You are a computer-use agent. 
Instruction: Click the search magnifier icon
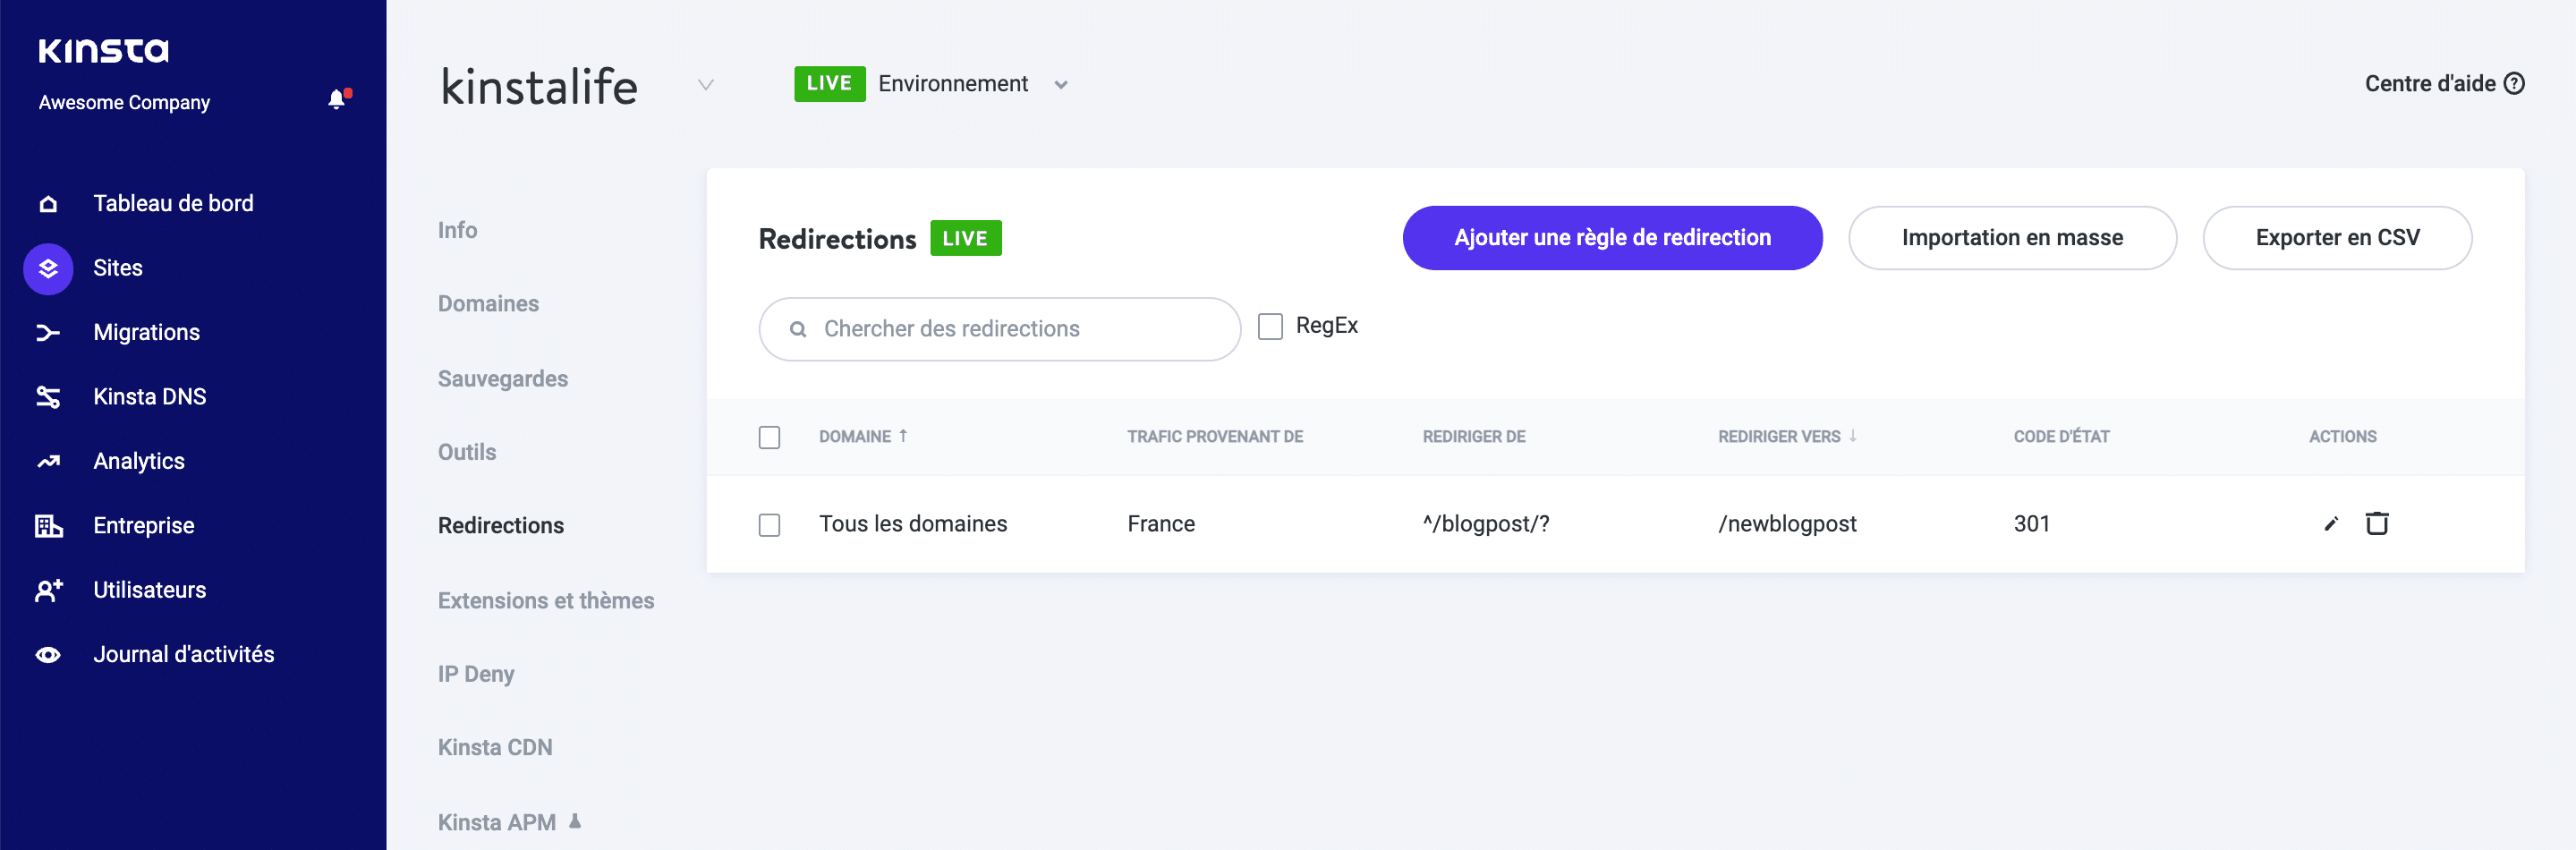click(798, 329)
